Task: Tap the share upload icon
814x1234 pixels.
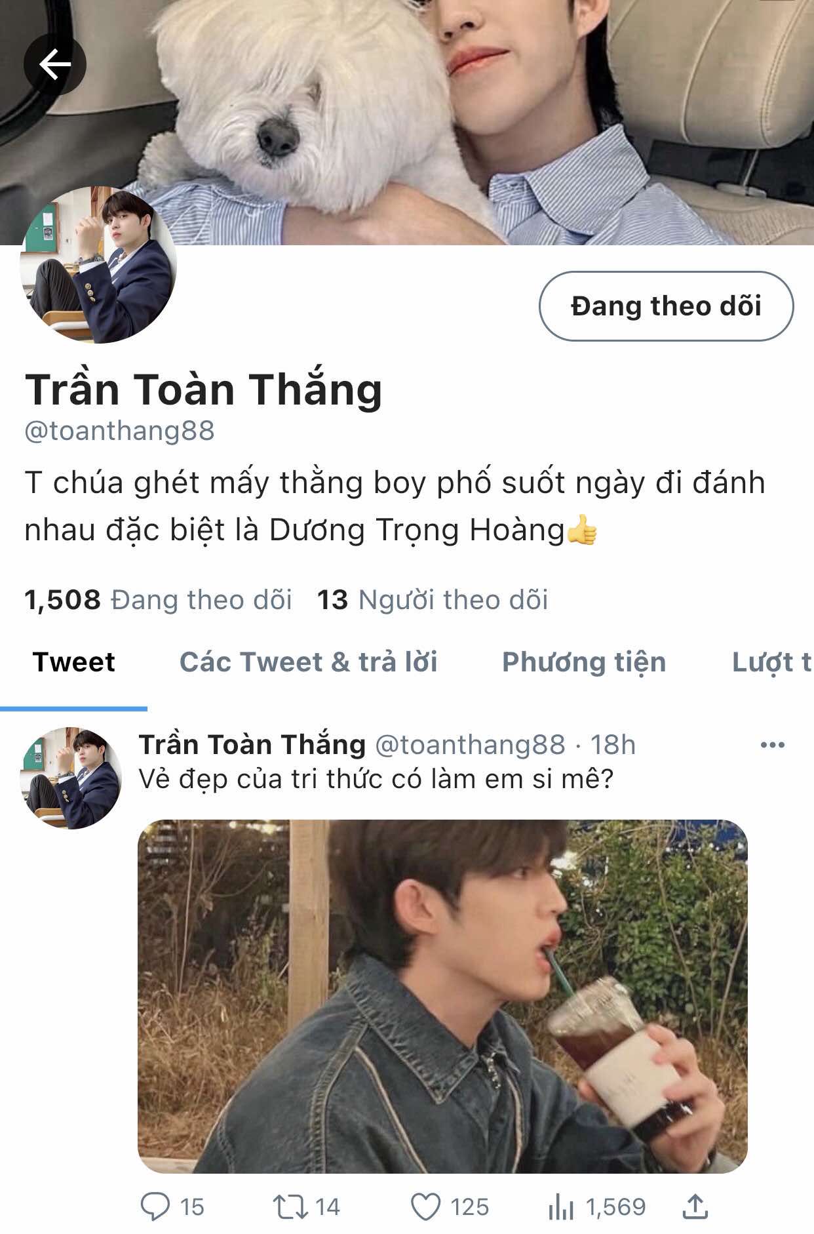Action: [695, 1206]
